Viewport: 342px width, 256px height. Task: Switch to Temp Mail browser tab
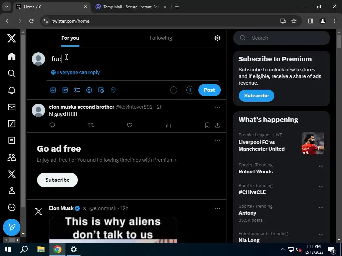point(131,7)
